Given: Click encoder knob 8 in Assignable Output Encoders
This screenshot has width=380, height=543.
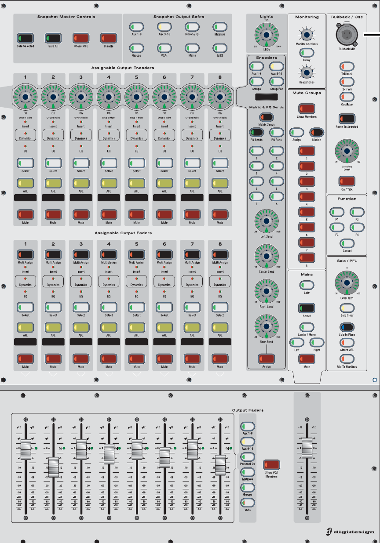Looking at the screenshot, I should [x=220, y=97].
